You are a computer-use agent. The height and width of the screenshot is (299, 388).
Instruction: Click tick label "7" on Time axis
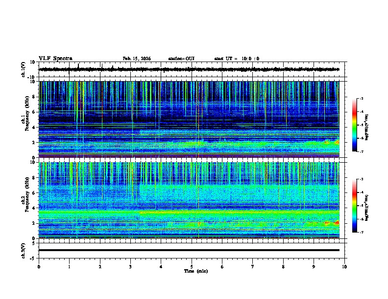click(x=253, y=267)
